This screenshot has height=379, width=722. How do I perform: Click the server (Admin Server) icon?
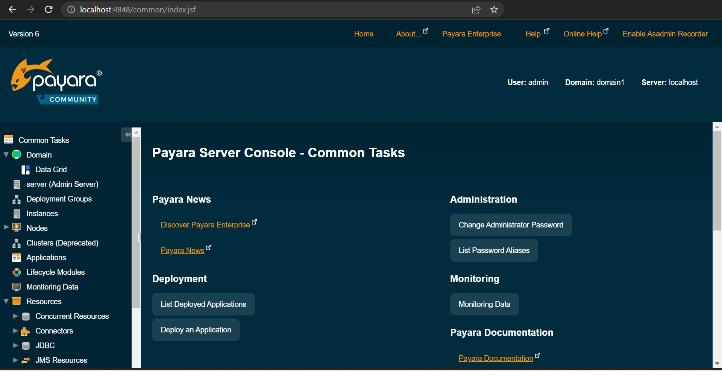17,184
